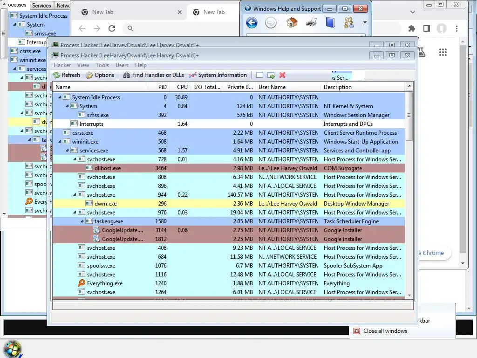Image resolution: width=477 pixels, height=358 pixels.
Task: Go to Help and Support home
Action: tap(292, 22)
